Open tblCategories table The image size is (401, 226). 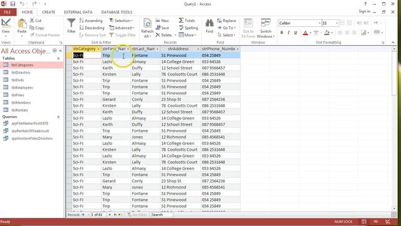[32, 65]
